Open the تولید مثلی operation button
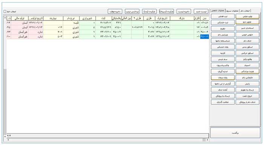 pyautogui.click(x=247, y=16)
